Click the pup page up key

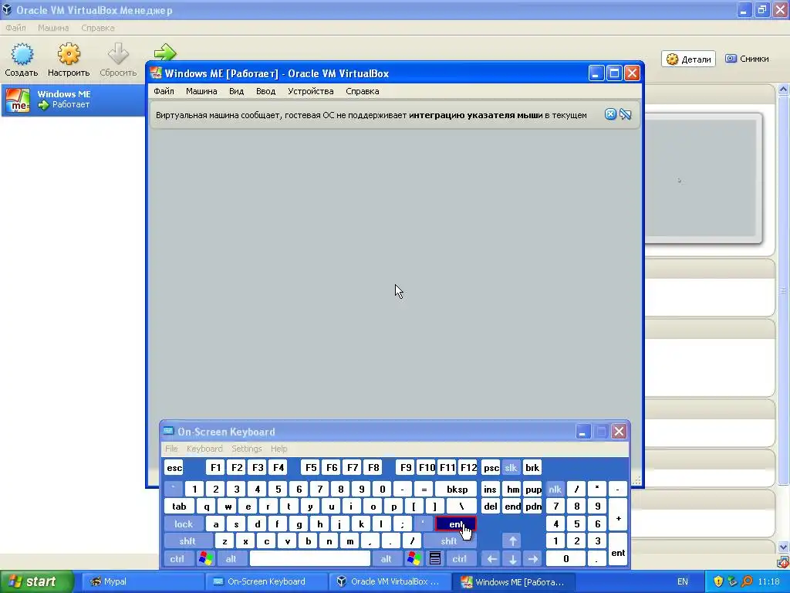tap(533, 489)
